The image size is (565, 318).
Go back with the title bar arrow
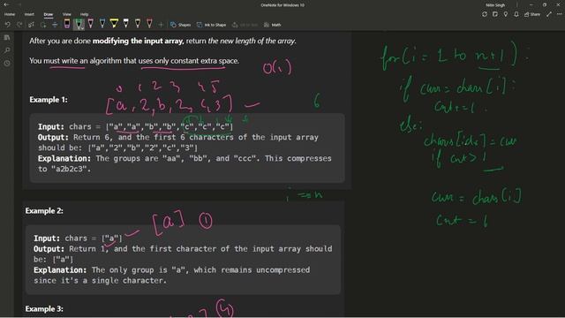(6, 4)
